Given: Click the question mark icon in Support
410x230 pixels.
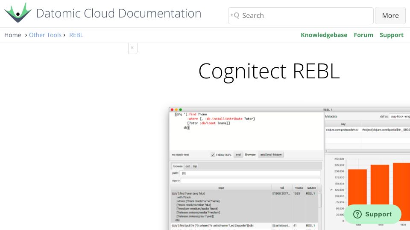Looking at the screenshot, I should tap(357, 214).
